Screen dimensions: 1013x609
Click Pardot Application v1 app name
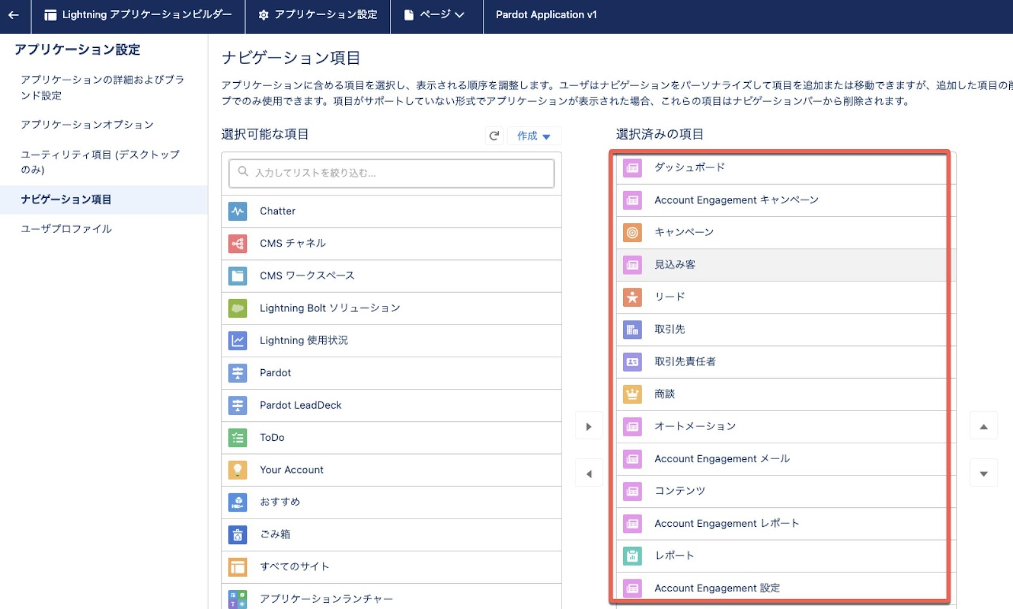[x=546, y=15]
